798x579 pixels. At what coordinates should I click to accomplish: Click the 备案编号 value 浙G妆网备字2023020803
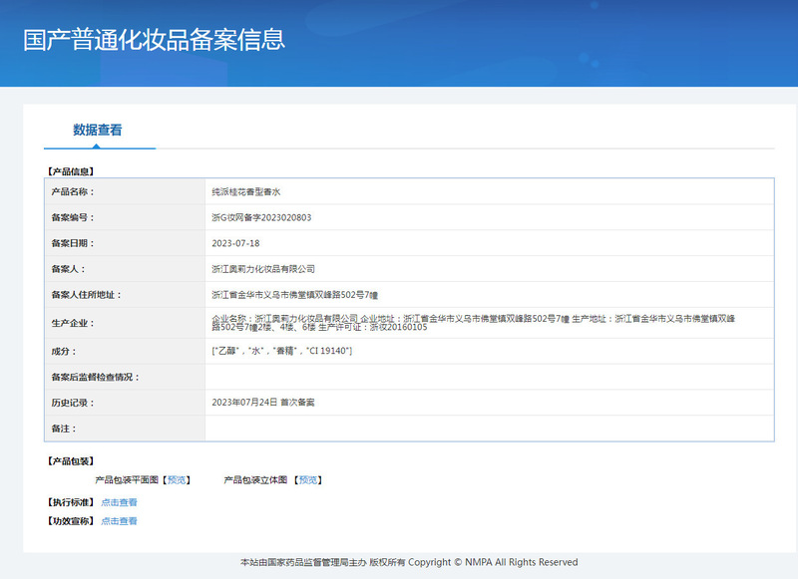tap(261, 217)
